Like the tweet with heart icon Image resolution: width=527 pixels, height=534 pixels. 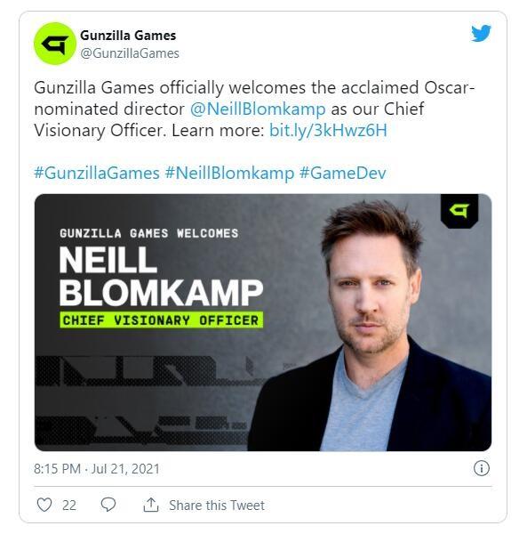[44, 505]
